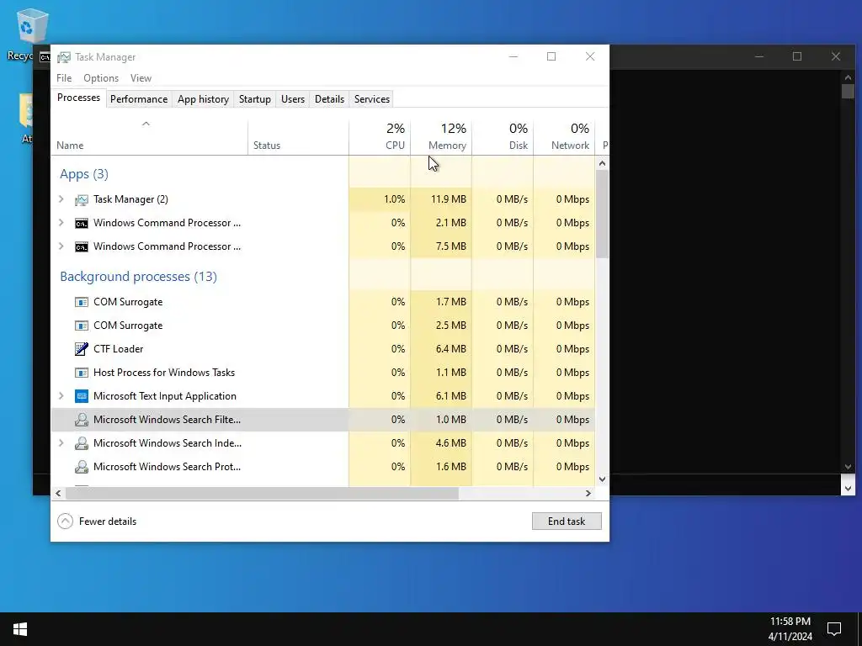
Task: Sort by CPU usage column header
Action: [x=380, y=137]
